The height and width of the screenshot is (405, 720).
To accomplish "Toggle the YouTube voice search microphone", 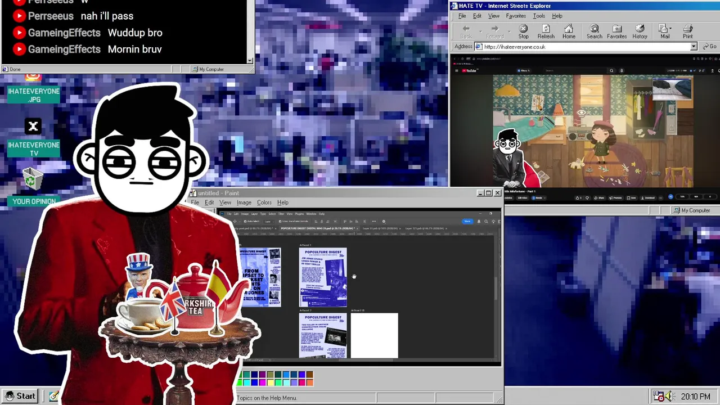I will [x=622, y=70].
